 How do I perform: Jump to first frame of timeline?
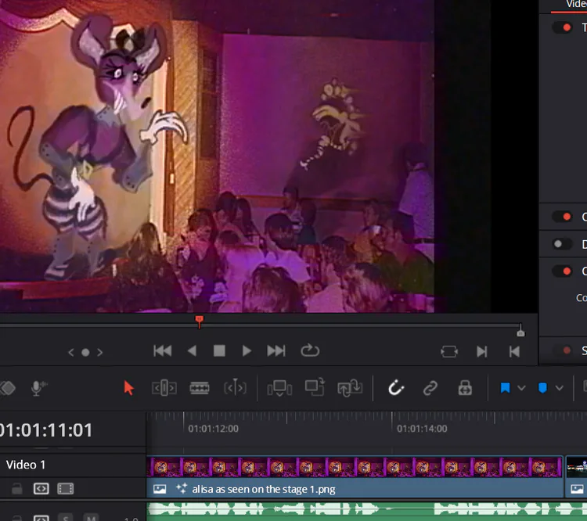point(163,351)
